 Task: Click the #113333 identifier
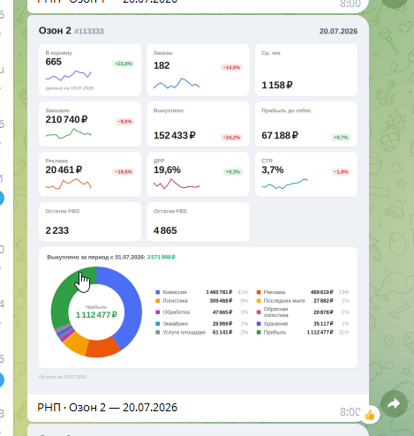[89, 31]
